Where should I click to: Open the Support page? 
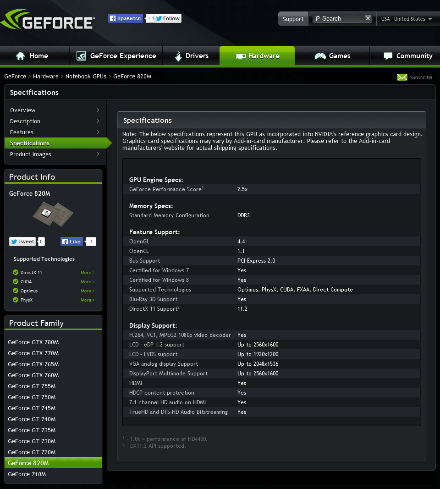click(293, 19)
